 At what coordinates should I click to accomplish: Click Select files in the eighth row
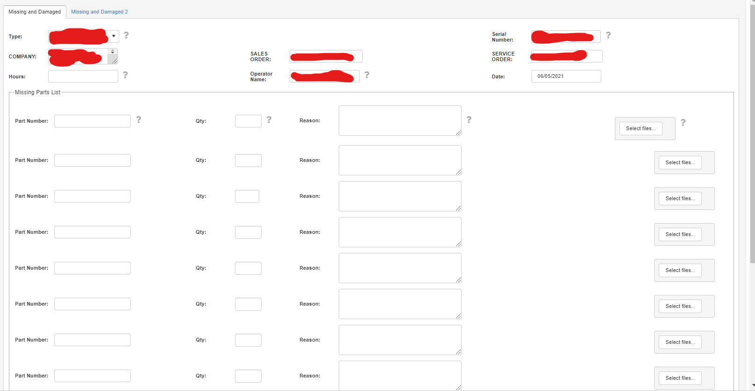click(680, 378)
